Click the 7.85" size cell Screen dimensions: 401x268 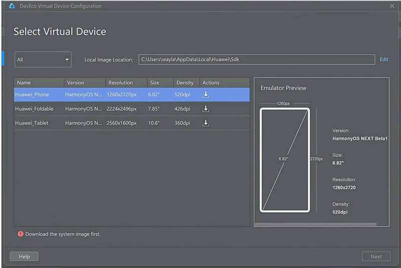(x=154, y=109)
